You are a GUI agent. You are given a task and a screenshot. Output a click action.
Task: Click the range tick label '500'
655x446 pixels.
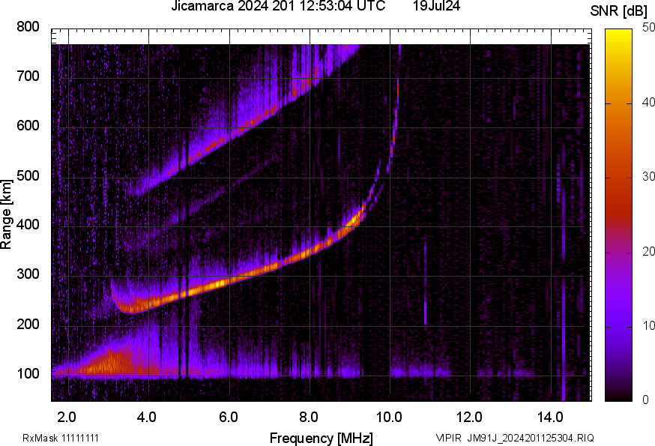[28, 175]
